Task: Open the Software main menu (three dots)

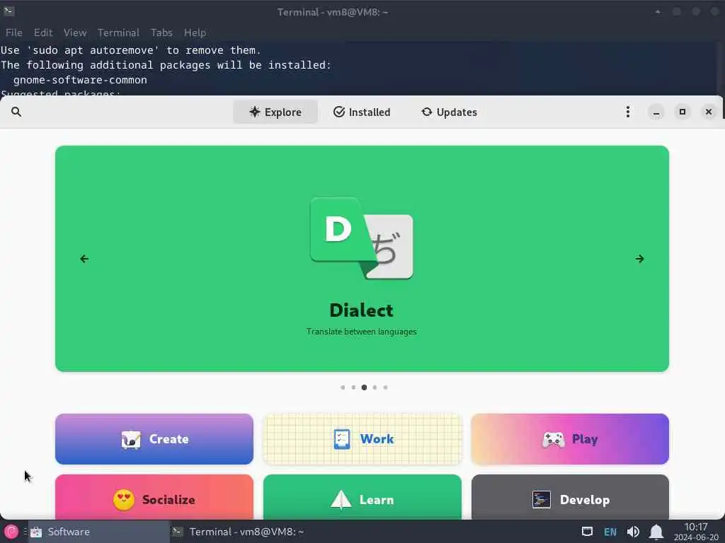Action: (627, 112)
